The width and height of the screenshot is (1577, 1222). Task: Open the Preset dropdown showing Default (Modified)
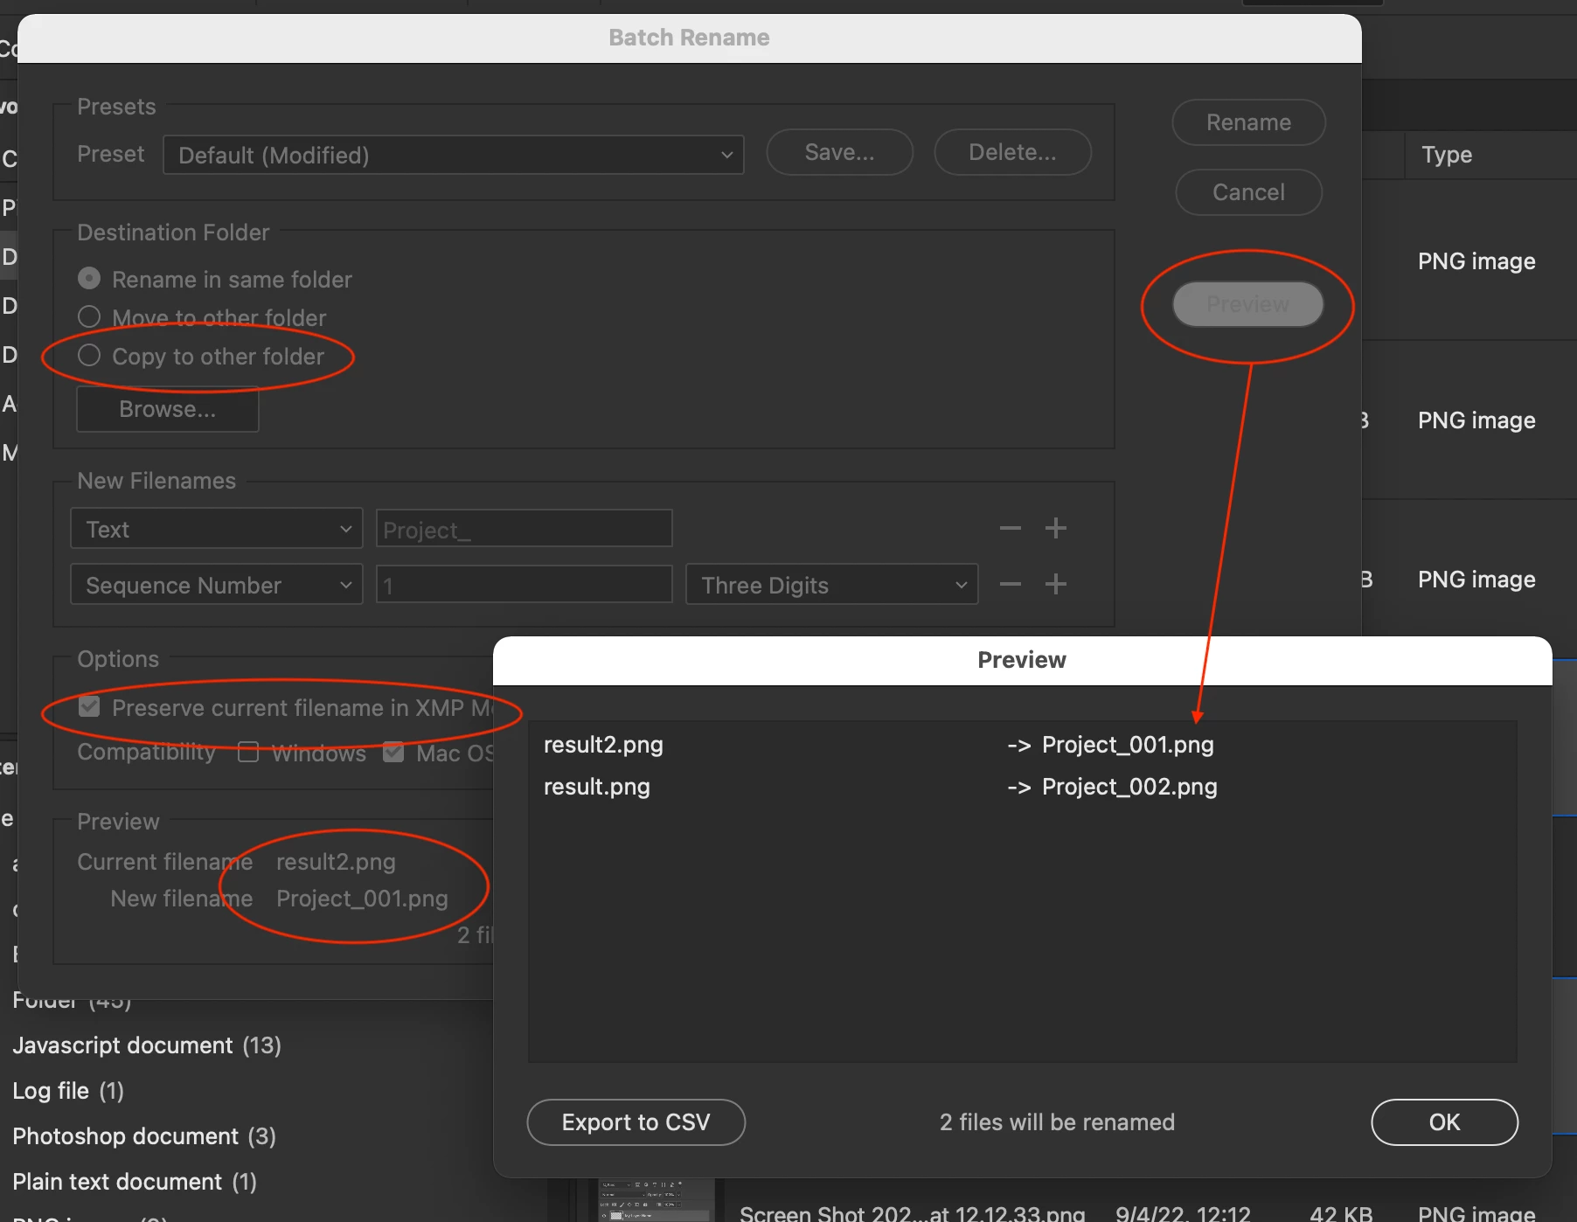453,155
